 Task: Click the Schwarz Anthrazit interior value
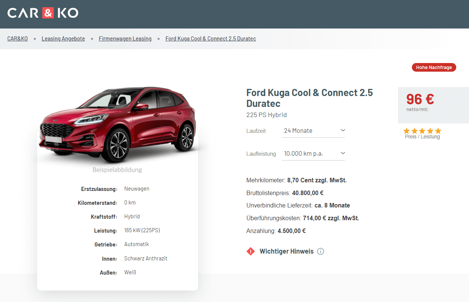pos(146,258)
